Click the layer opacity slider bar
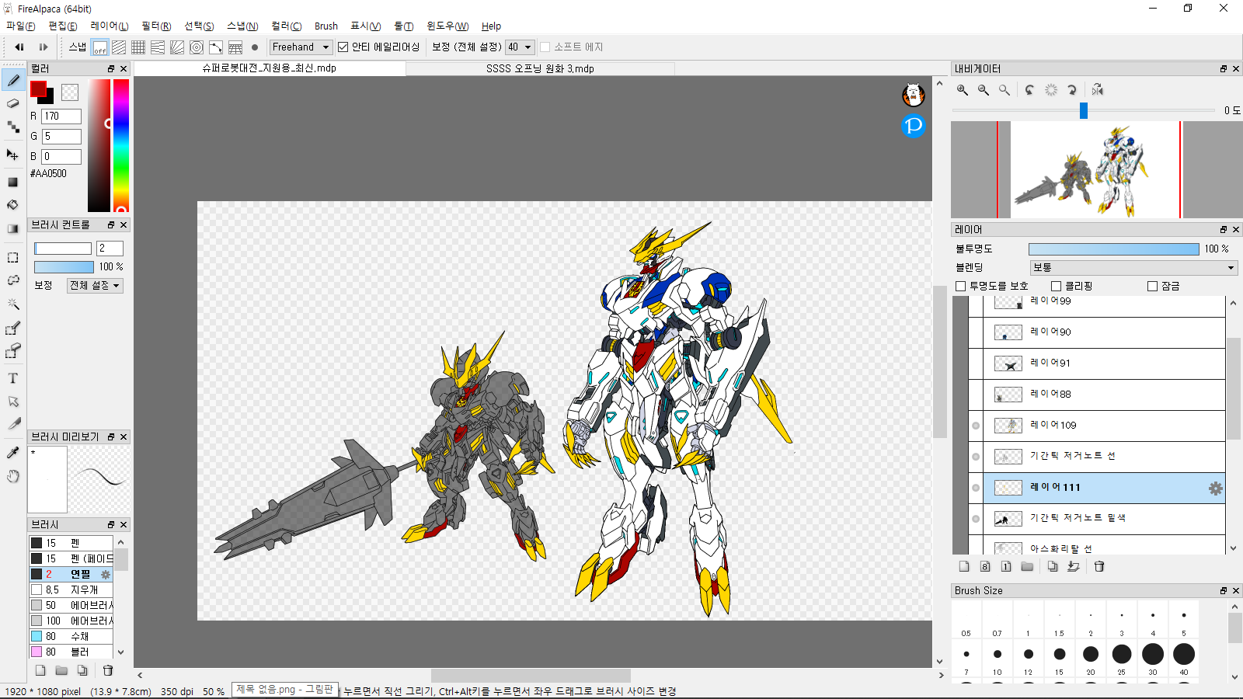Screen dimensions: 1243x699 pos(1113,249)
